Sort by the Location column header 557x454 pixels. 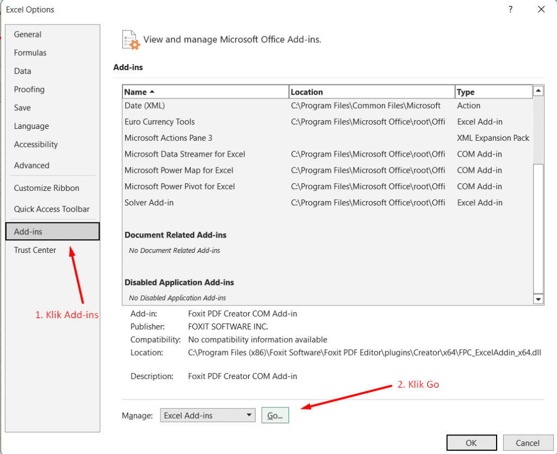(x=372, y=92)
